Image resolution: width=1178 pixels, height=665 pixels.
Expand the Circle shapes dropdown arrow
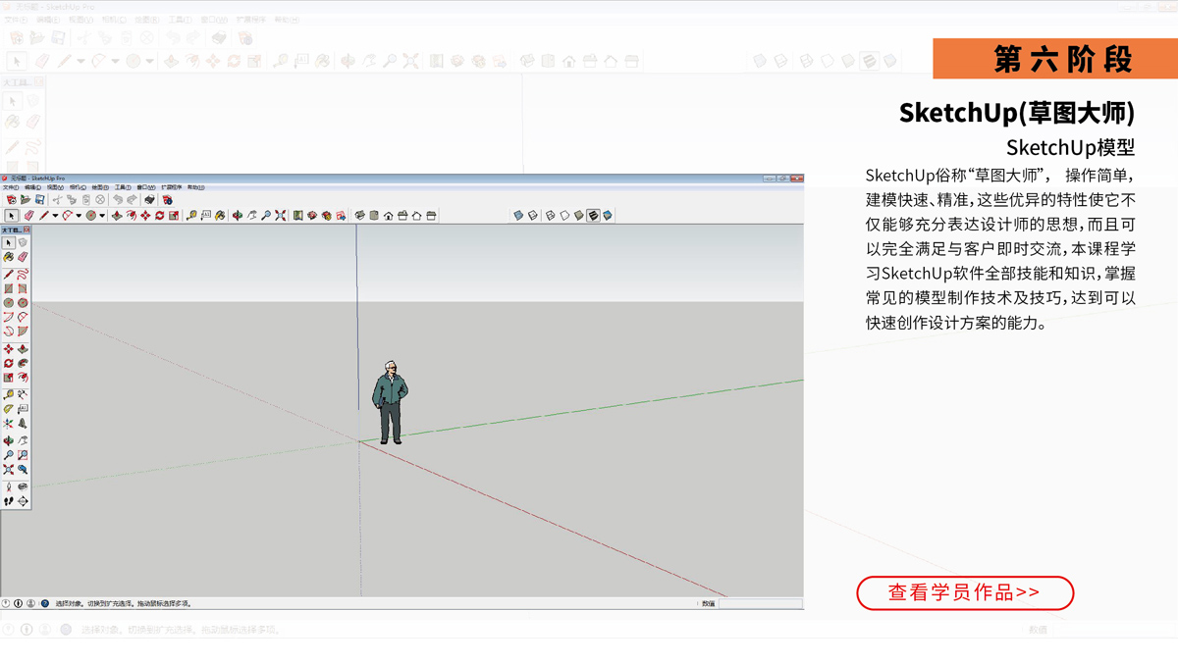click(x=101, y=216)
